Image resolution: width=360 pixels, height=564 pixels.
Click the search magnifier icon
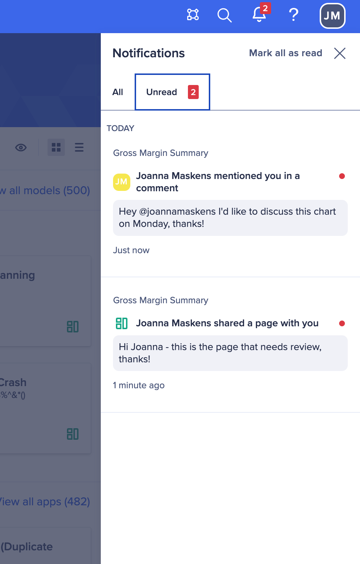pos(224,15)
